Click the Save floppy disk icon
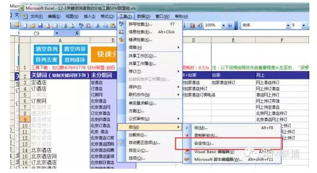317x173 pixels. (x=40, y=26)
